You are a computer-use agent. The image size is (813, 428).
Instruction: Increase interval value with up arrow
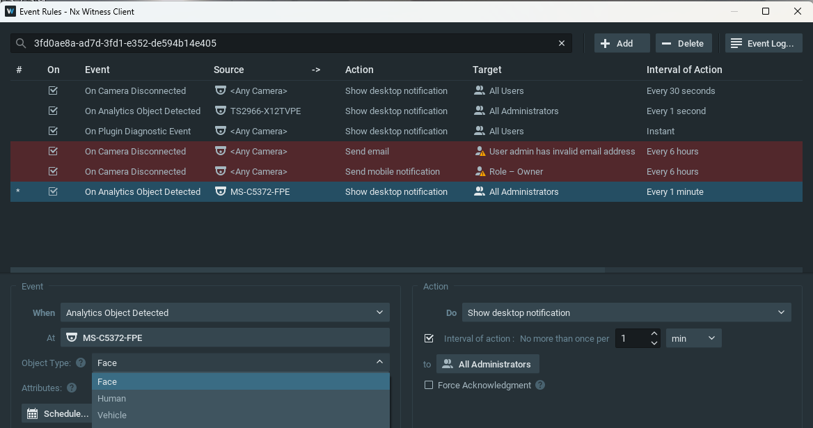point(654,333)
